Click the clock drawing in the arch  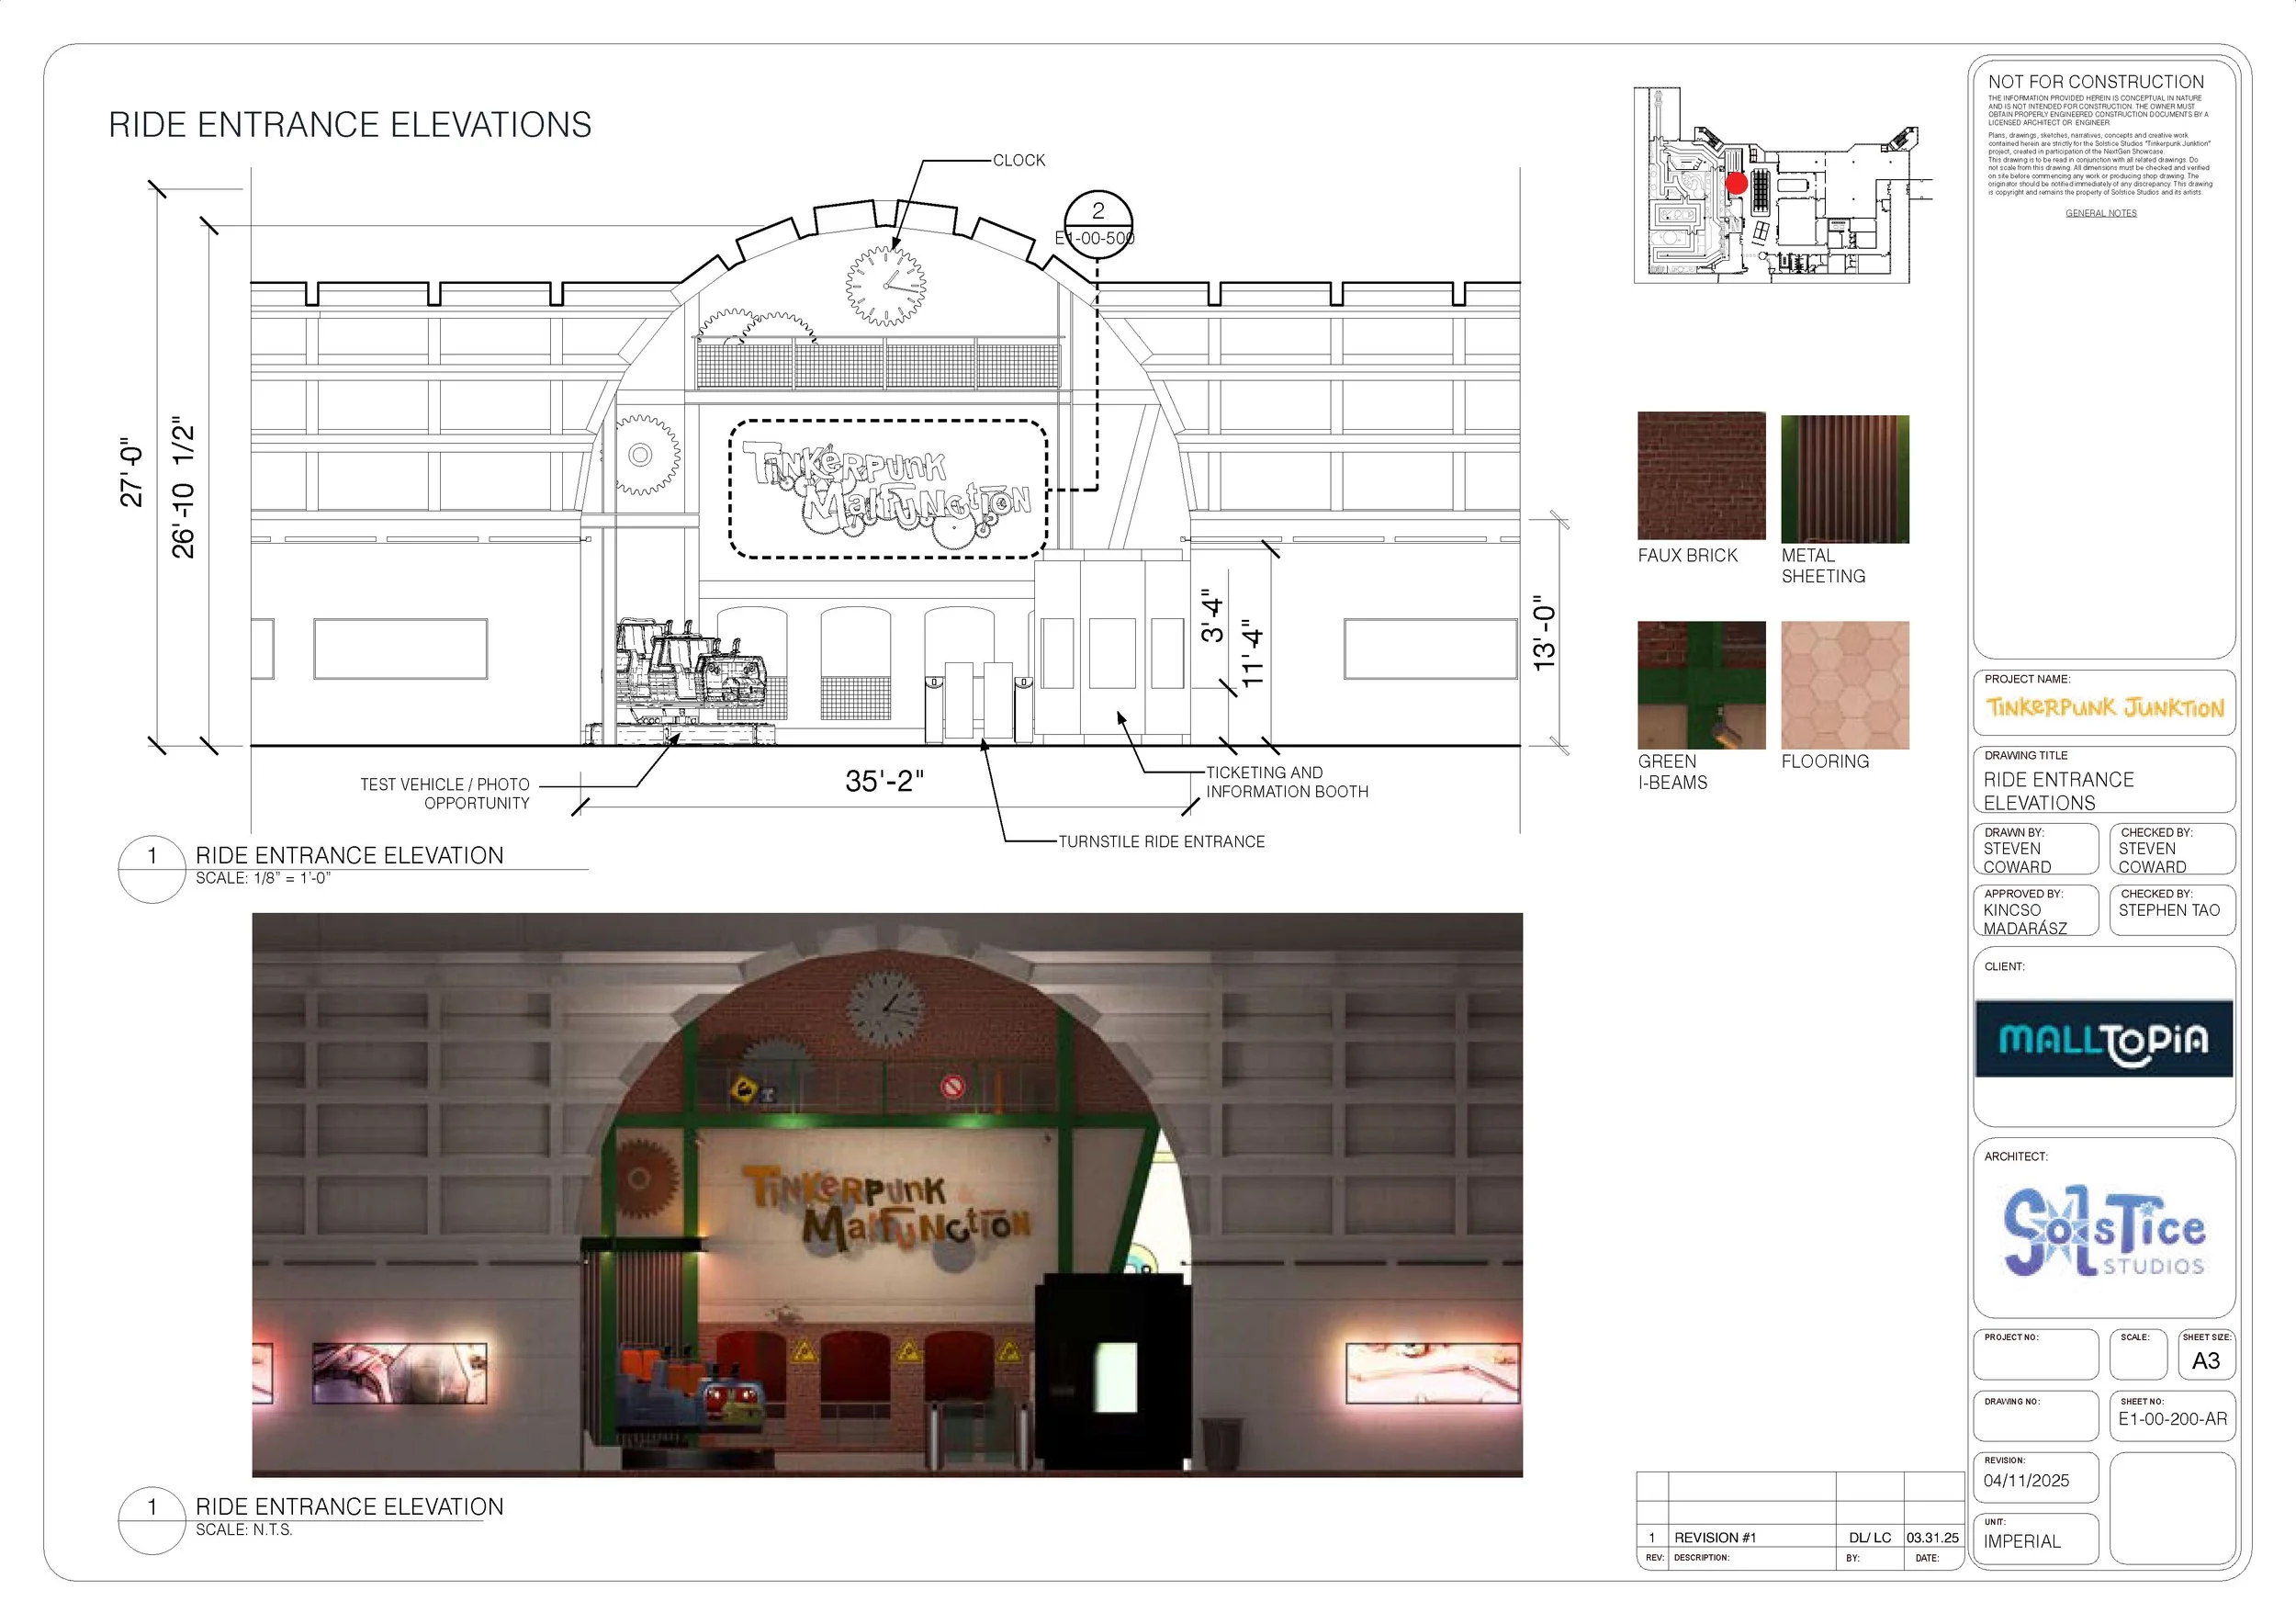pos(886,286)
